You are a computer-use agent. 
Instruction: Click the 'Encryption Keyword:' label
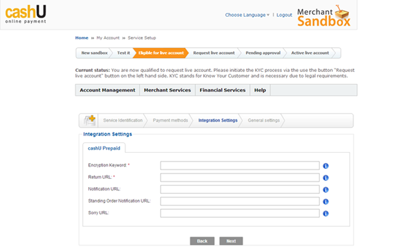(x=107, y=165)
